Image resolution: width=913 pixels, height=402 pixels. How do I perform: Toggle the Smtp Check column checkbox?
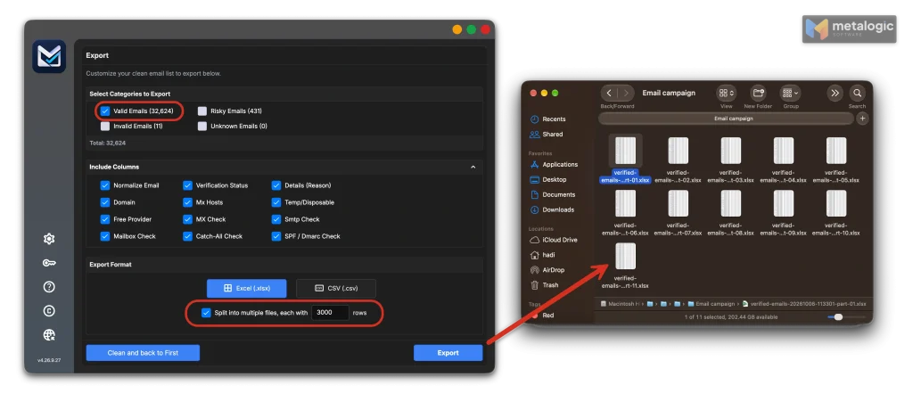tap(276, 219)
